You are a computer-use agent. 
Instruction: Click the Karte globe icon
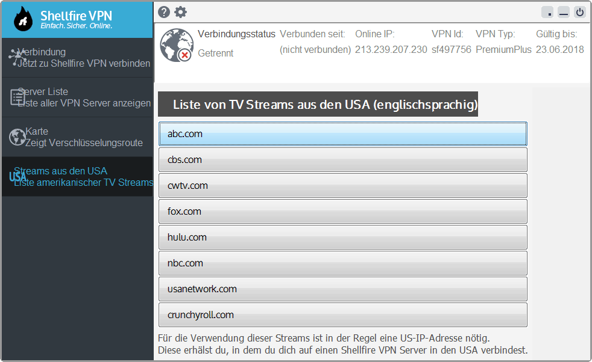click(x=17, y=137)
